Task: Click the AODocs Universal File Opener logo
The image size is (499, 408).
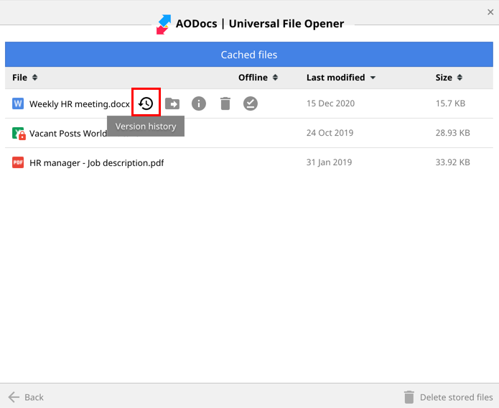Action: pyautogui.click(x=164, y=24)
